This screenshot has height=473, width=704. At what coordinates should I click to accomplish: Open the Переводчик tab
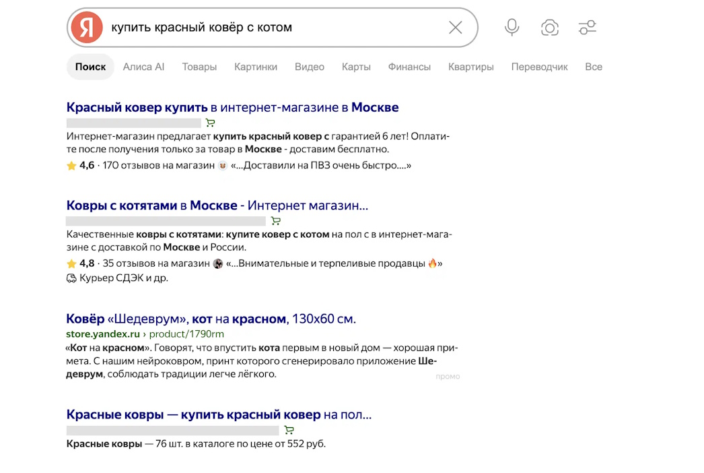click(539, 67)
